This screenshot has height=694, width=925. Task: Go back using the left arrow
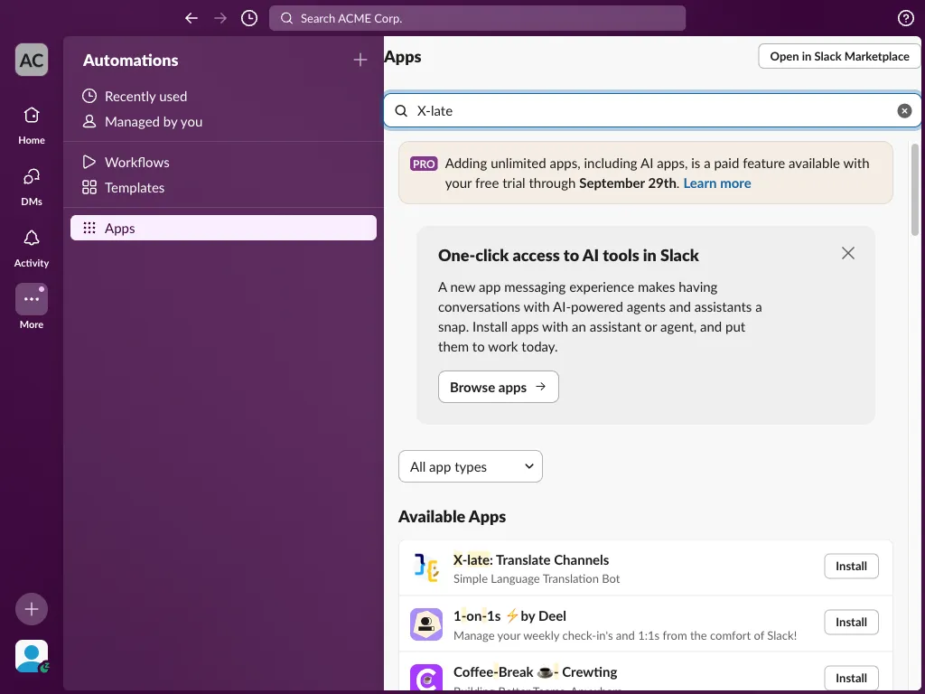click(192, 18)
